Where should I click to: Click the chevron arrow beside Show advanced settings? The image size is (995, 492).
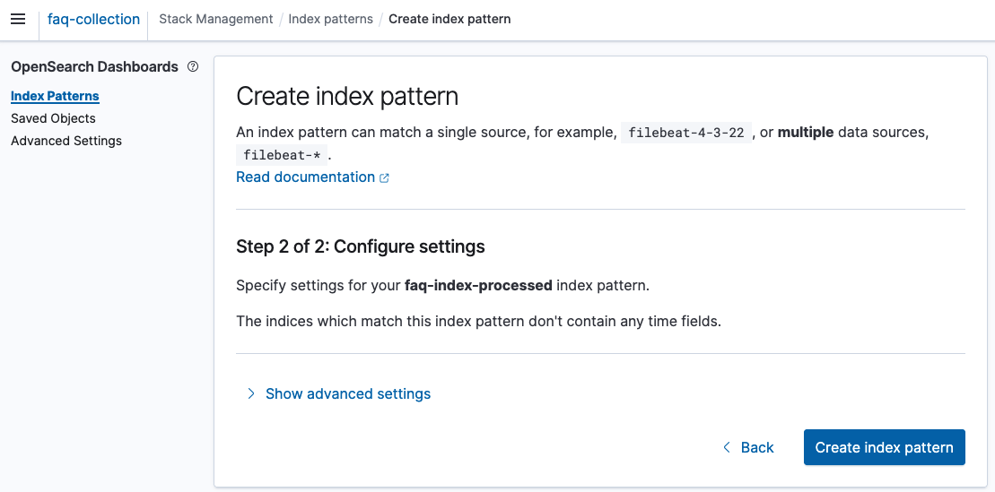tap(251, 393)
